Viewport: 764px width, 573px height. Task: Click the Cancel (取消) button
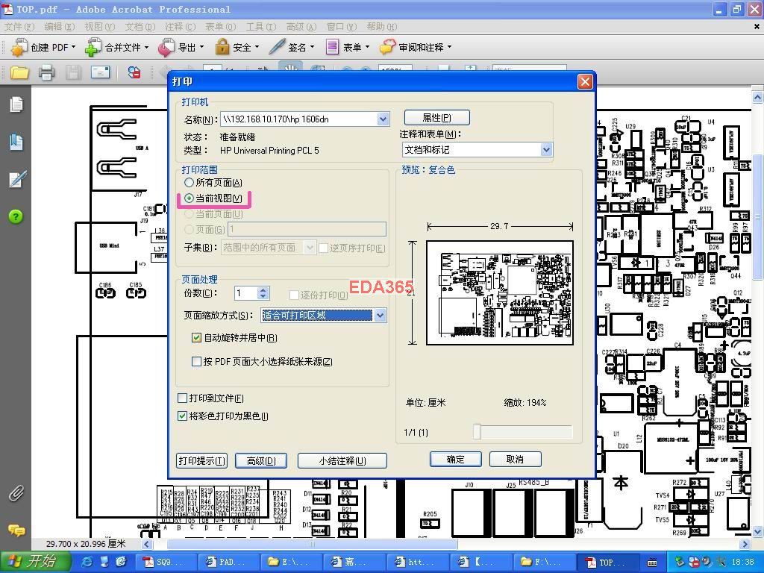click(x=515, y=460)
